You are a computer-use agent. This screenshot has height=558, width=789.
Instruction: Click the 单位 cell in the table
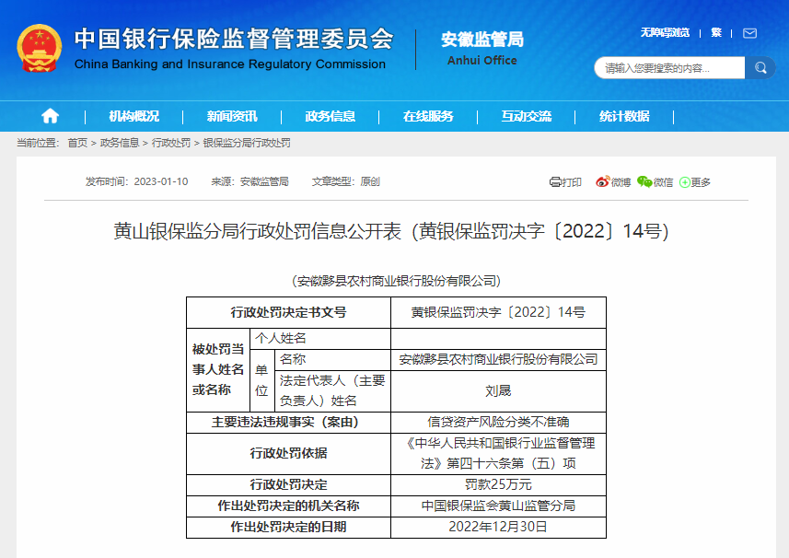click(261, 380)
